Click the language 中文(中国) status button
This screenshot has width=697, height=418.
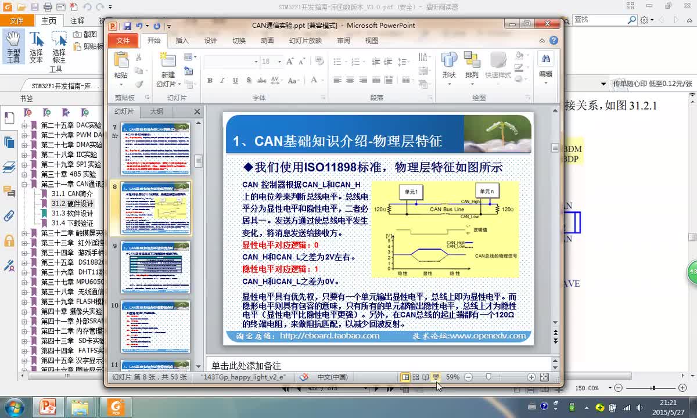332,377
